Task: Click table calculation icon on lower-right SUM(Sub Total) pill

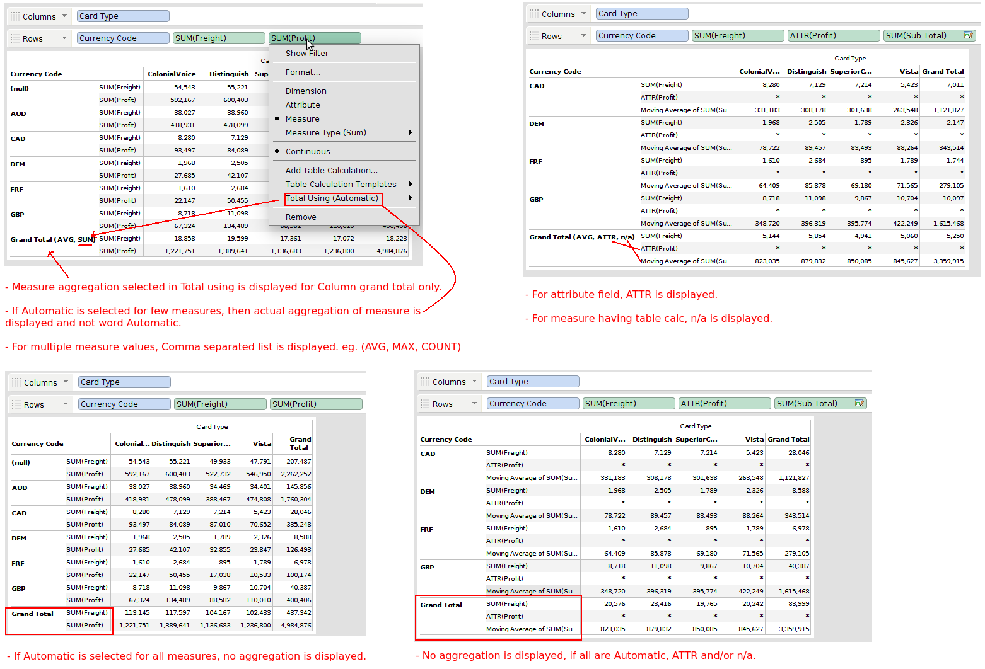Action: [859, 403]
